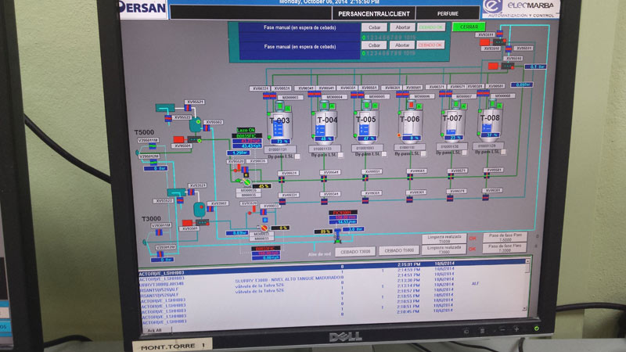This screenshot has height=352, width=626.
Task: Click the T-003 level value 73 %
Action: [x=281, y=142]
